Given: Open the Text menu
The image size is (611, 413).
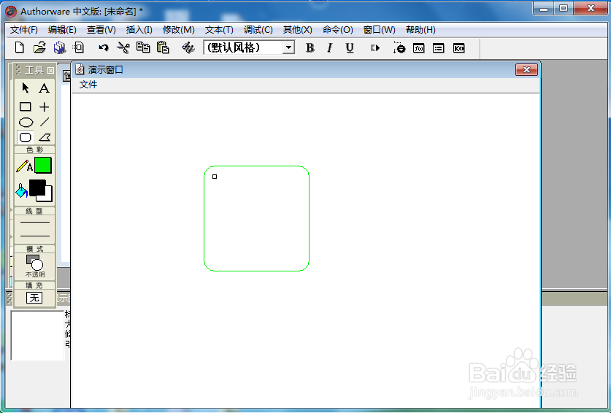Looking at the screenshot, I should pos(219,30).
